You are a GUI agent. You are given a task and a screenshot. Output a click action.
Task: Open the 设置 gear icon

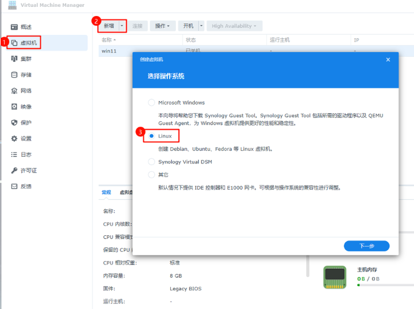pyautogui.click(x=14, y=138)
